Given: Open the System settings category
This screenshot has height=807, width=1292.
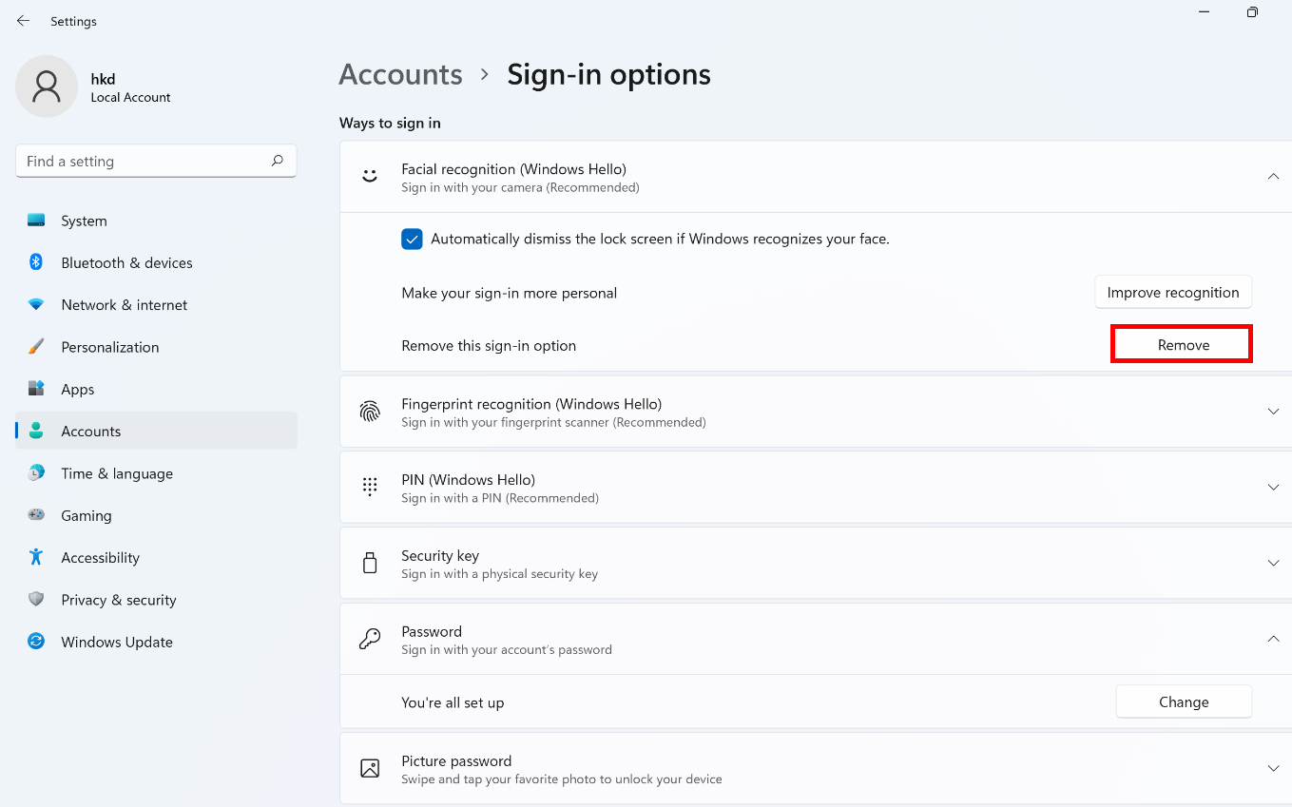Looking at the screenshot, I should coord(84,221).
